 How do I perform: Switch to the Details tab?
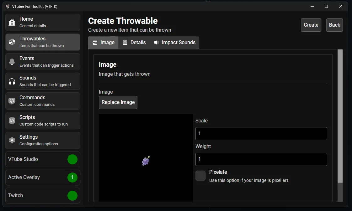[134, 42]
